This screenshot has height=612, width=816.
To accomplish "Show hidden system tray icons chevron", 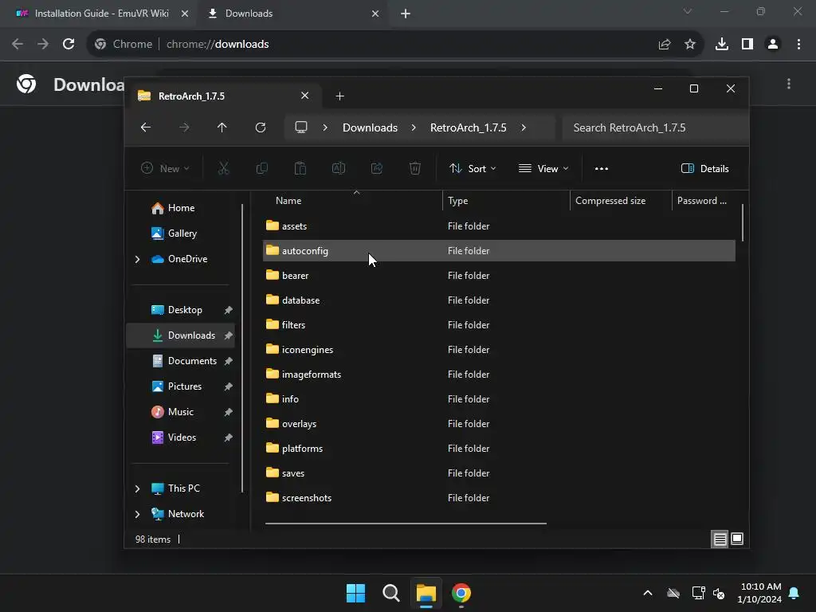I will pos(648,593).
